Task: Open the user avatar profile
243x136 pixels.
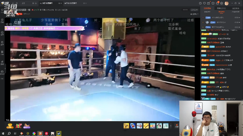Action: point(227,3)
